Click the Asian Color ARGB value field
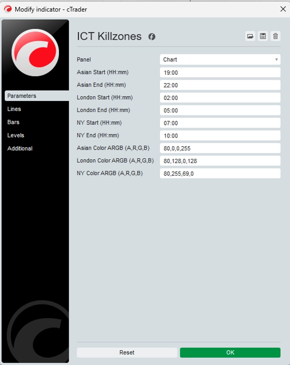Viewport: 290px width, 365px height. [x=220, y=148]
